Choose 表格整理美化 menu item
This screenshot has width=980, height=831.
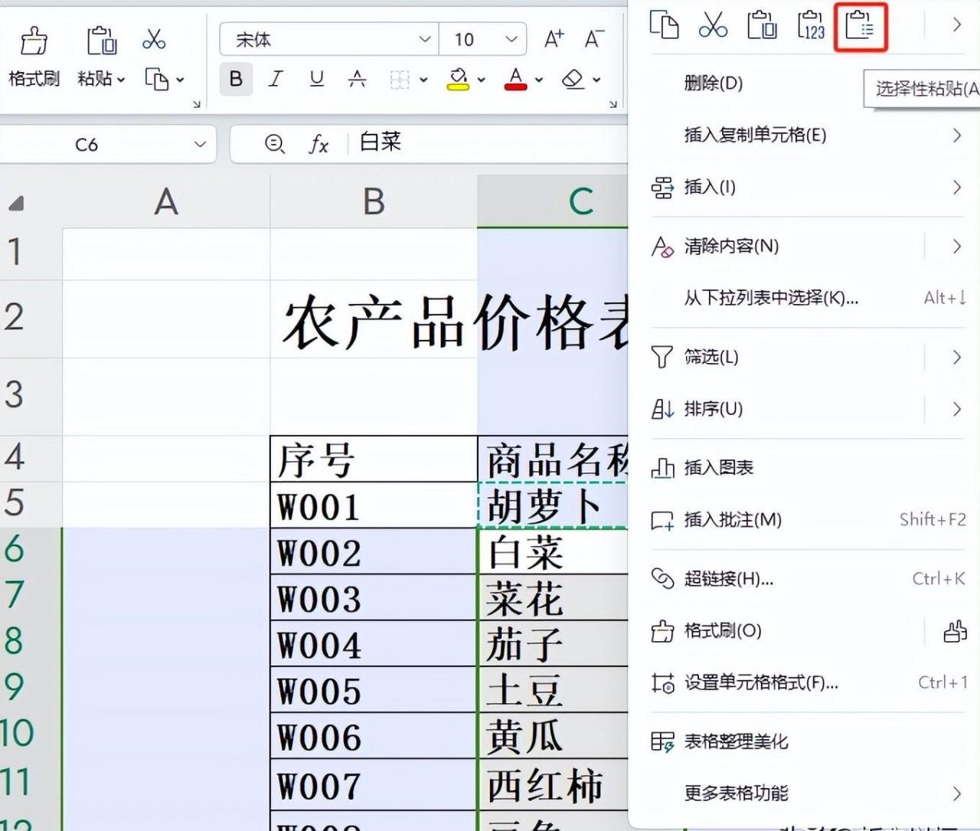tap(808, 741)
